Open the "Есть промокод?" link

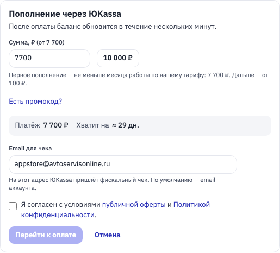click(35, 102)
